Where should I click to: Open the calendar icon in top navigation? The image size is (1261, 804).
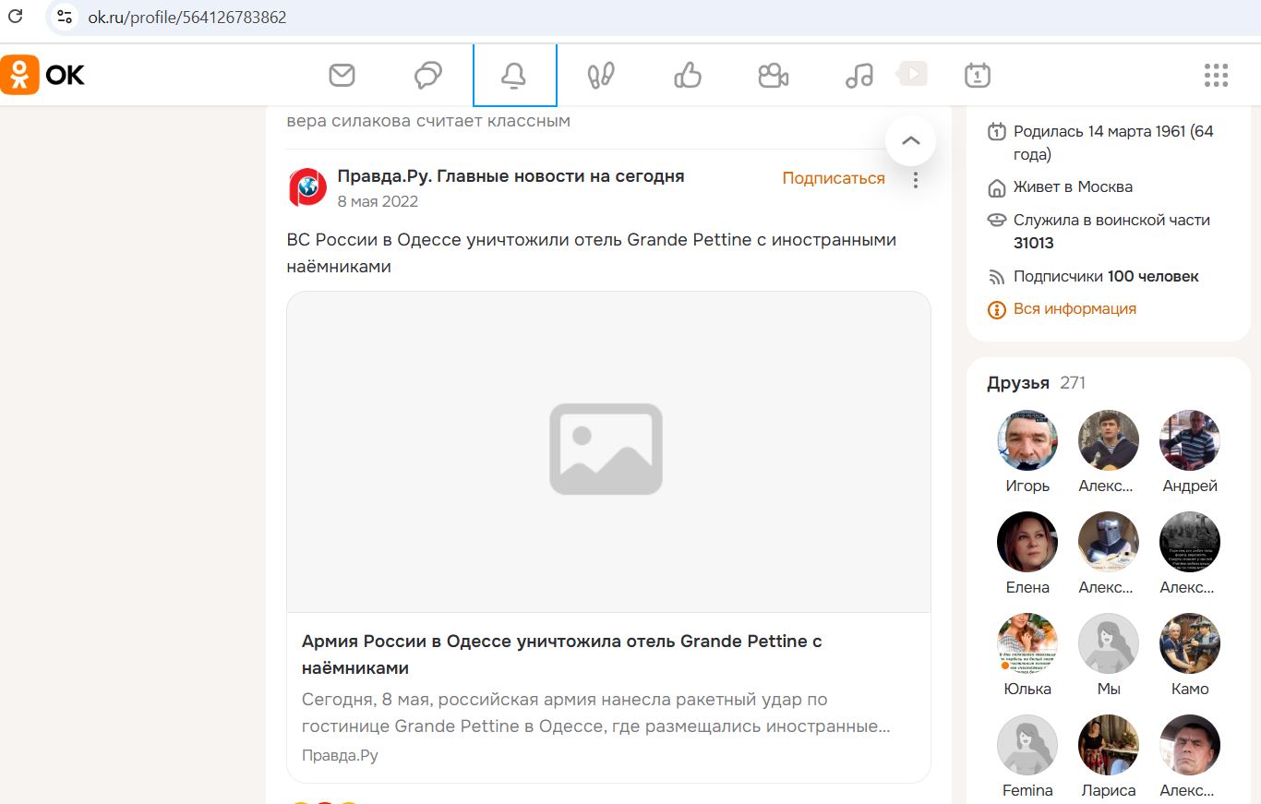[x=977, y=75]
